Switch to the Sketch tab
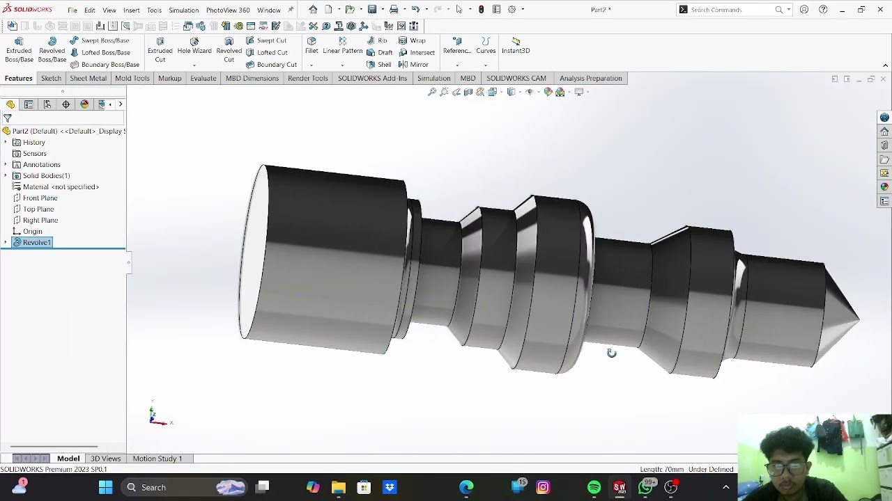The width and height of the screenshot is (892, 501). click(x=51, y=79)
